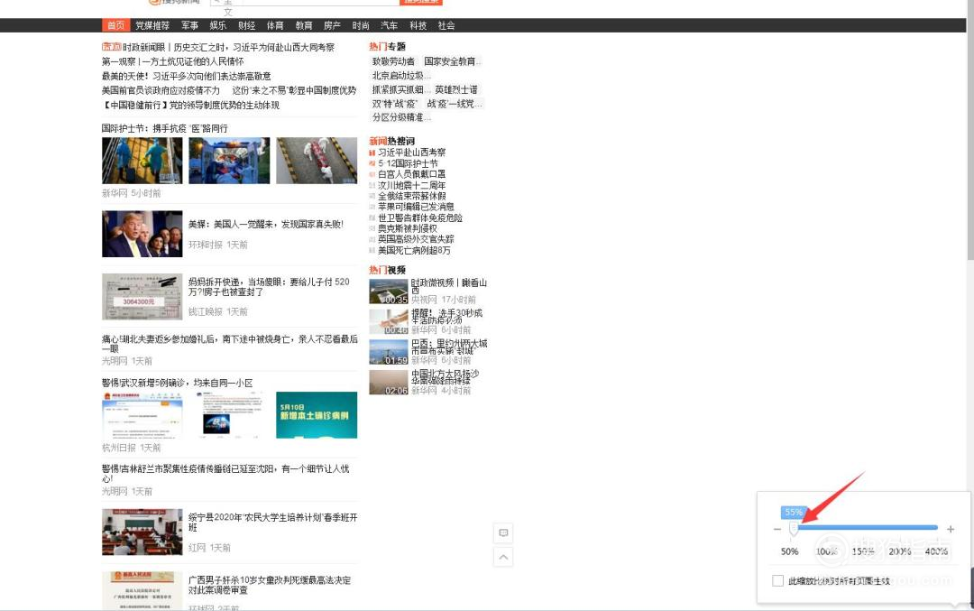974x611 pixels.
Task: Open hot topic tag 英雄烈士谱
Action: 456,90
